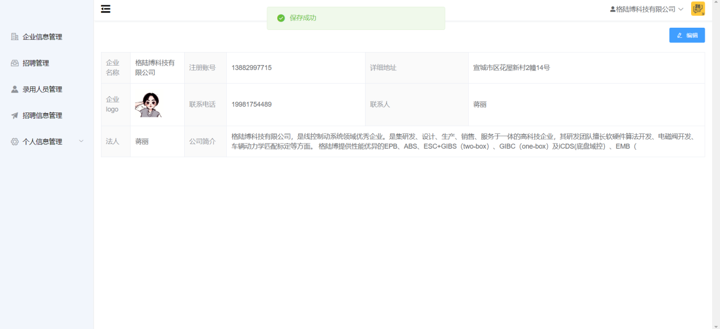Viewport: 720px width, 329px height.
Task: Click the 注册账号 label cell
Action: [x=205, y=68]
